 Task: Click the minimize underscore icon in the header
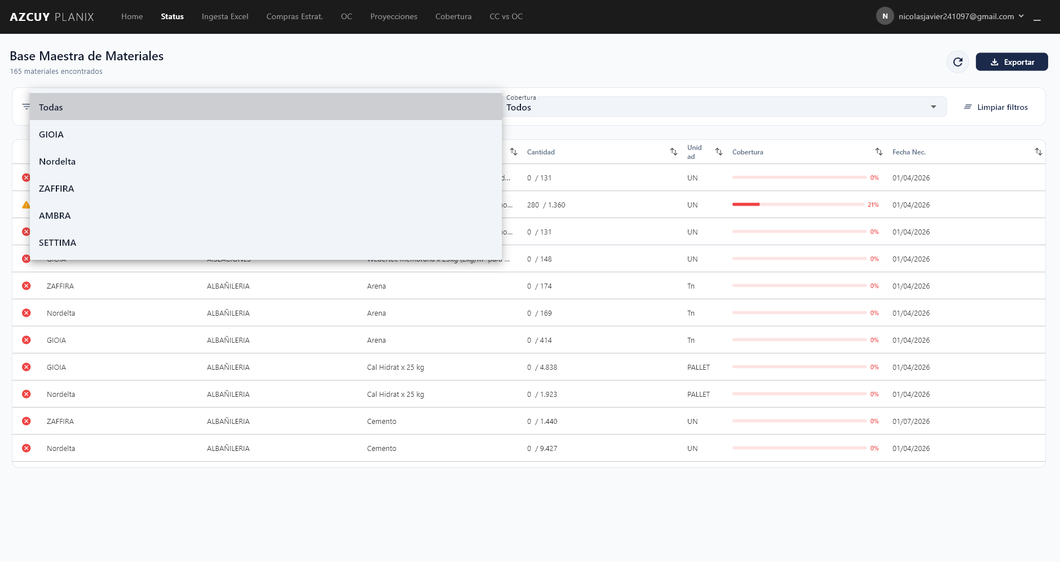[1037, 19]
